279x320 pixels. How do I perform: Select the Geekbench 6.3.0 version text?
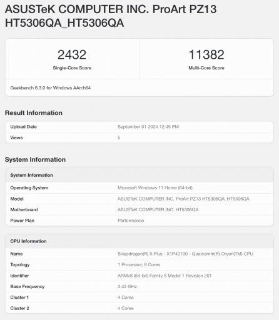point(51,88)
